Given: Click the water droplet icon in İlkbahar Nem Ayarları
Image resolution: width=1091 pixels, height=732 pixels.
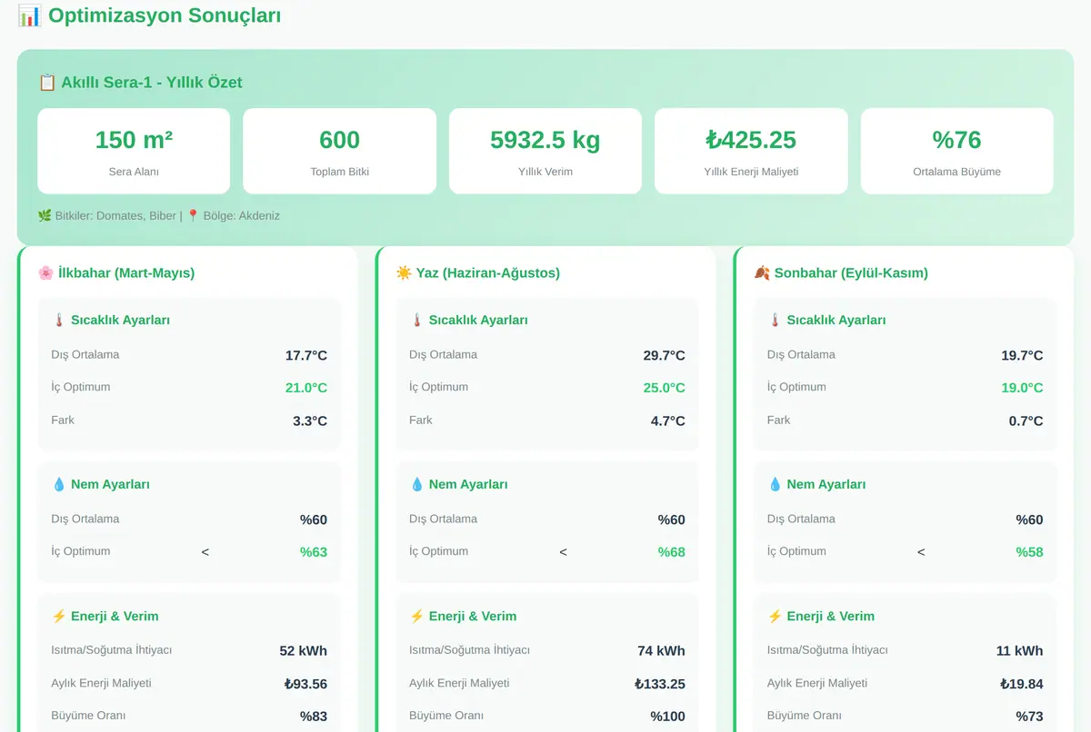Looking at the screenshot, I should [59, 484].
